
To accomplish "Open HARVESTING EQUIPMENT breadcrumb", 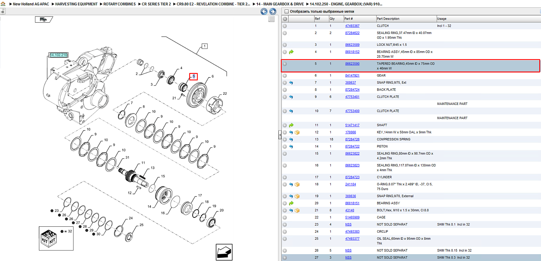I will pos(76,4).
